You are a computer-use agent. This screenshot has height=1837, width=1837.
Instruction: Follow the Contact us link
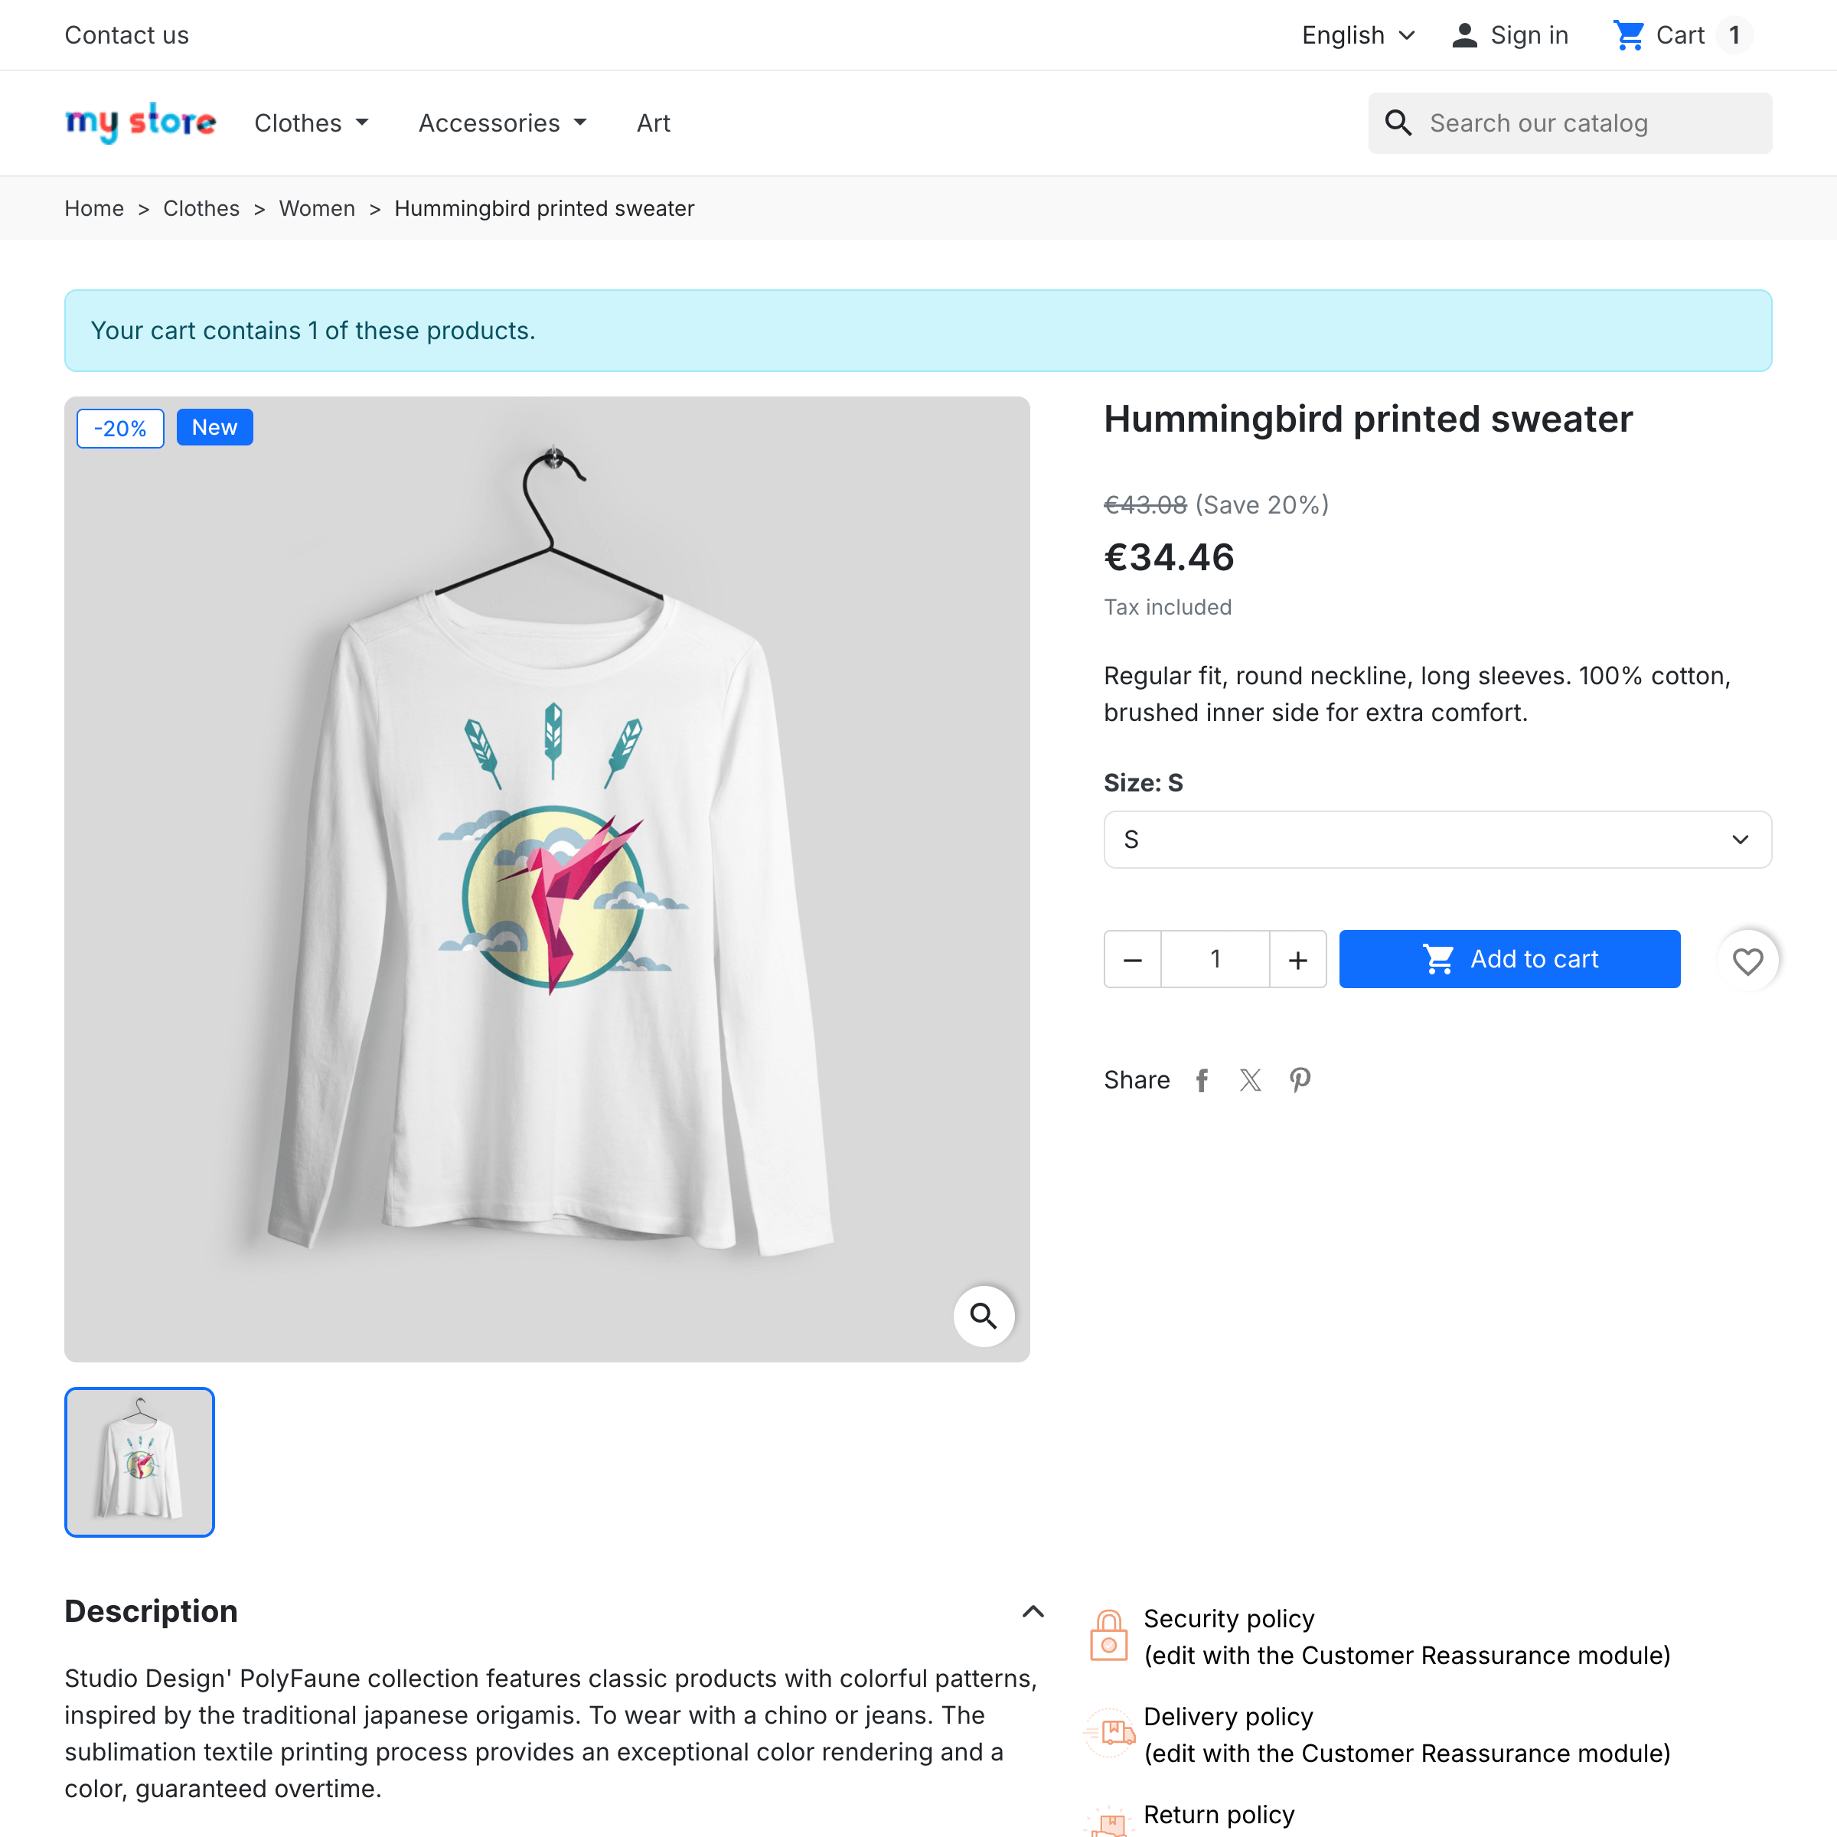126,35
